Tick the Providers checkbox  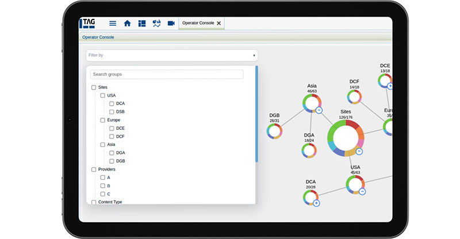[x=94, y=169]
